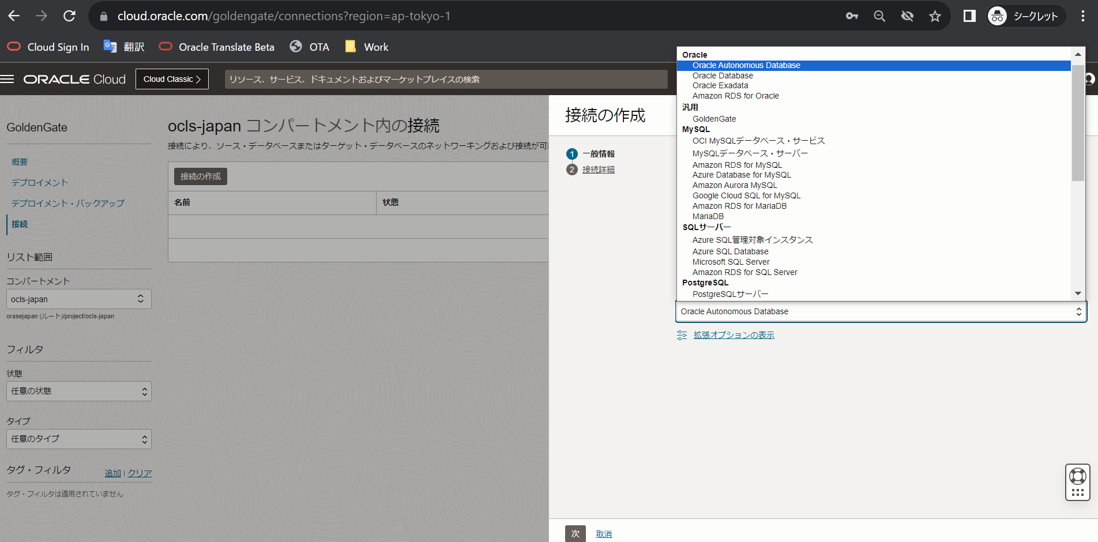Switch to Cloud Classic

point(172,79)
